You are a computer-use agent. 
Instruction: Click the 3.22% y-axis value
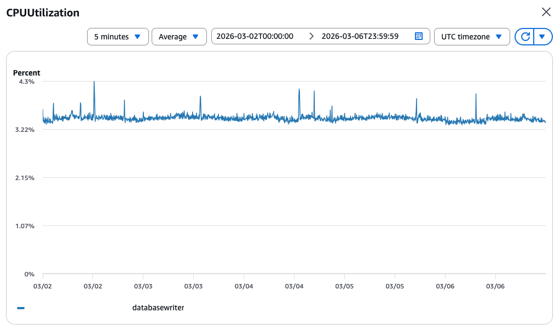click(x=25, y=130)
